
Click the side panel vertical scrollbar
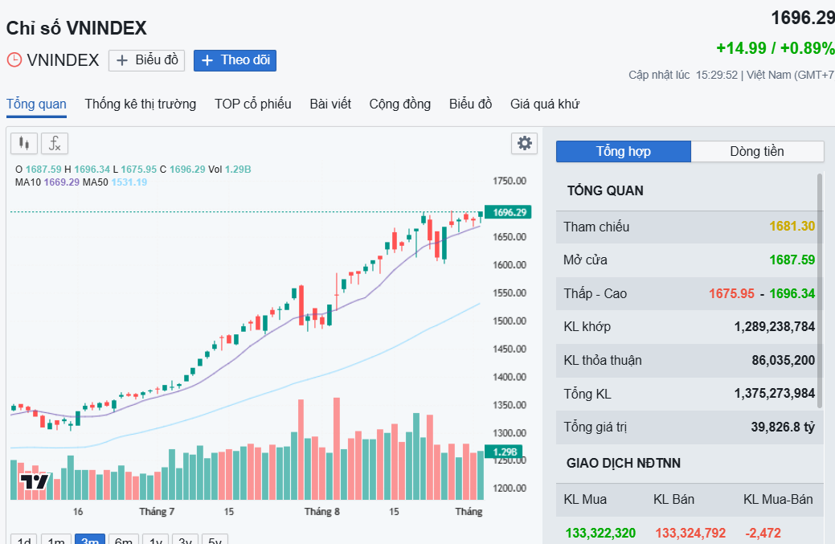820,291
